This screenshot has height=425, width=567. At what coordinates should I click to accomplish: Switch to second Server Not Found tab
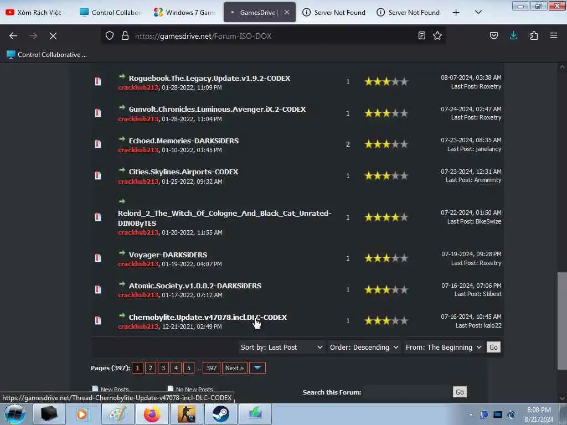tap(408, 13)
